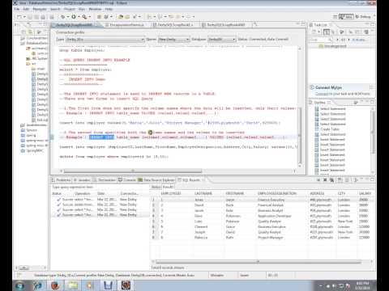Click the Writable status bar entry

(217, 275)
